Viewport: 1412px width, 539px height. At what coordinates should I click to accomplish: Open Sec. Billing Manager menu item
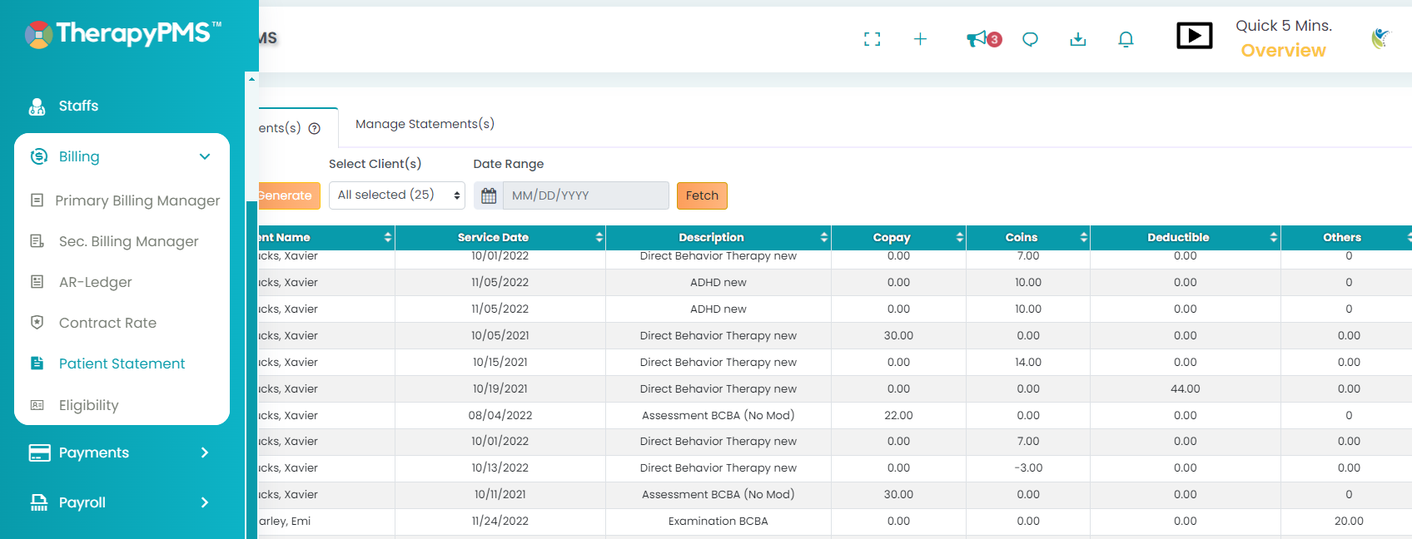coord(129,241)
